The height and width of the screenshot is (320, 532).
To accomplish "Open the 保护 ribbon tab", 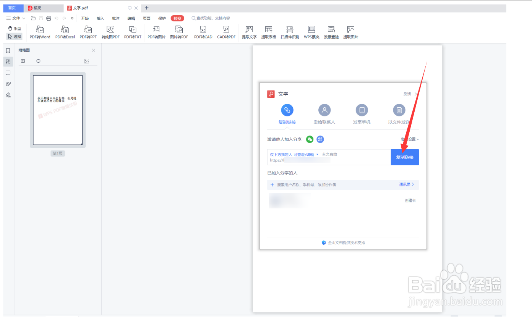I will (x=162, y=18).
